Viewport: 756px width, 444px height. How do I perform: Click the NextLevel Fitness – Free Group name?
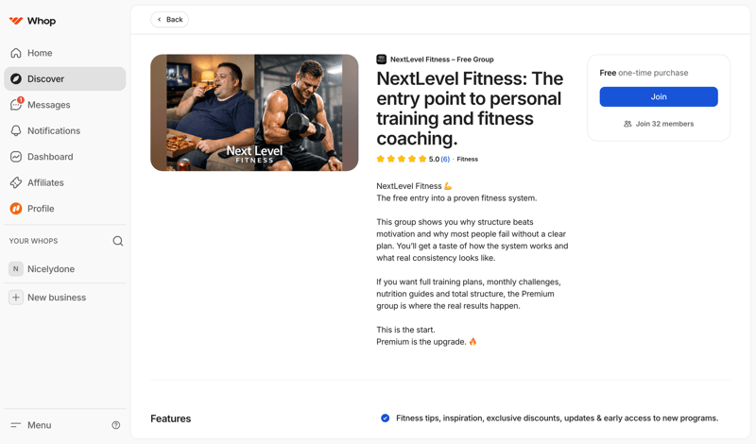point(441,60)
